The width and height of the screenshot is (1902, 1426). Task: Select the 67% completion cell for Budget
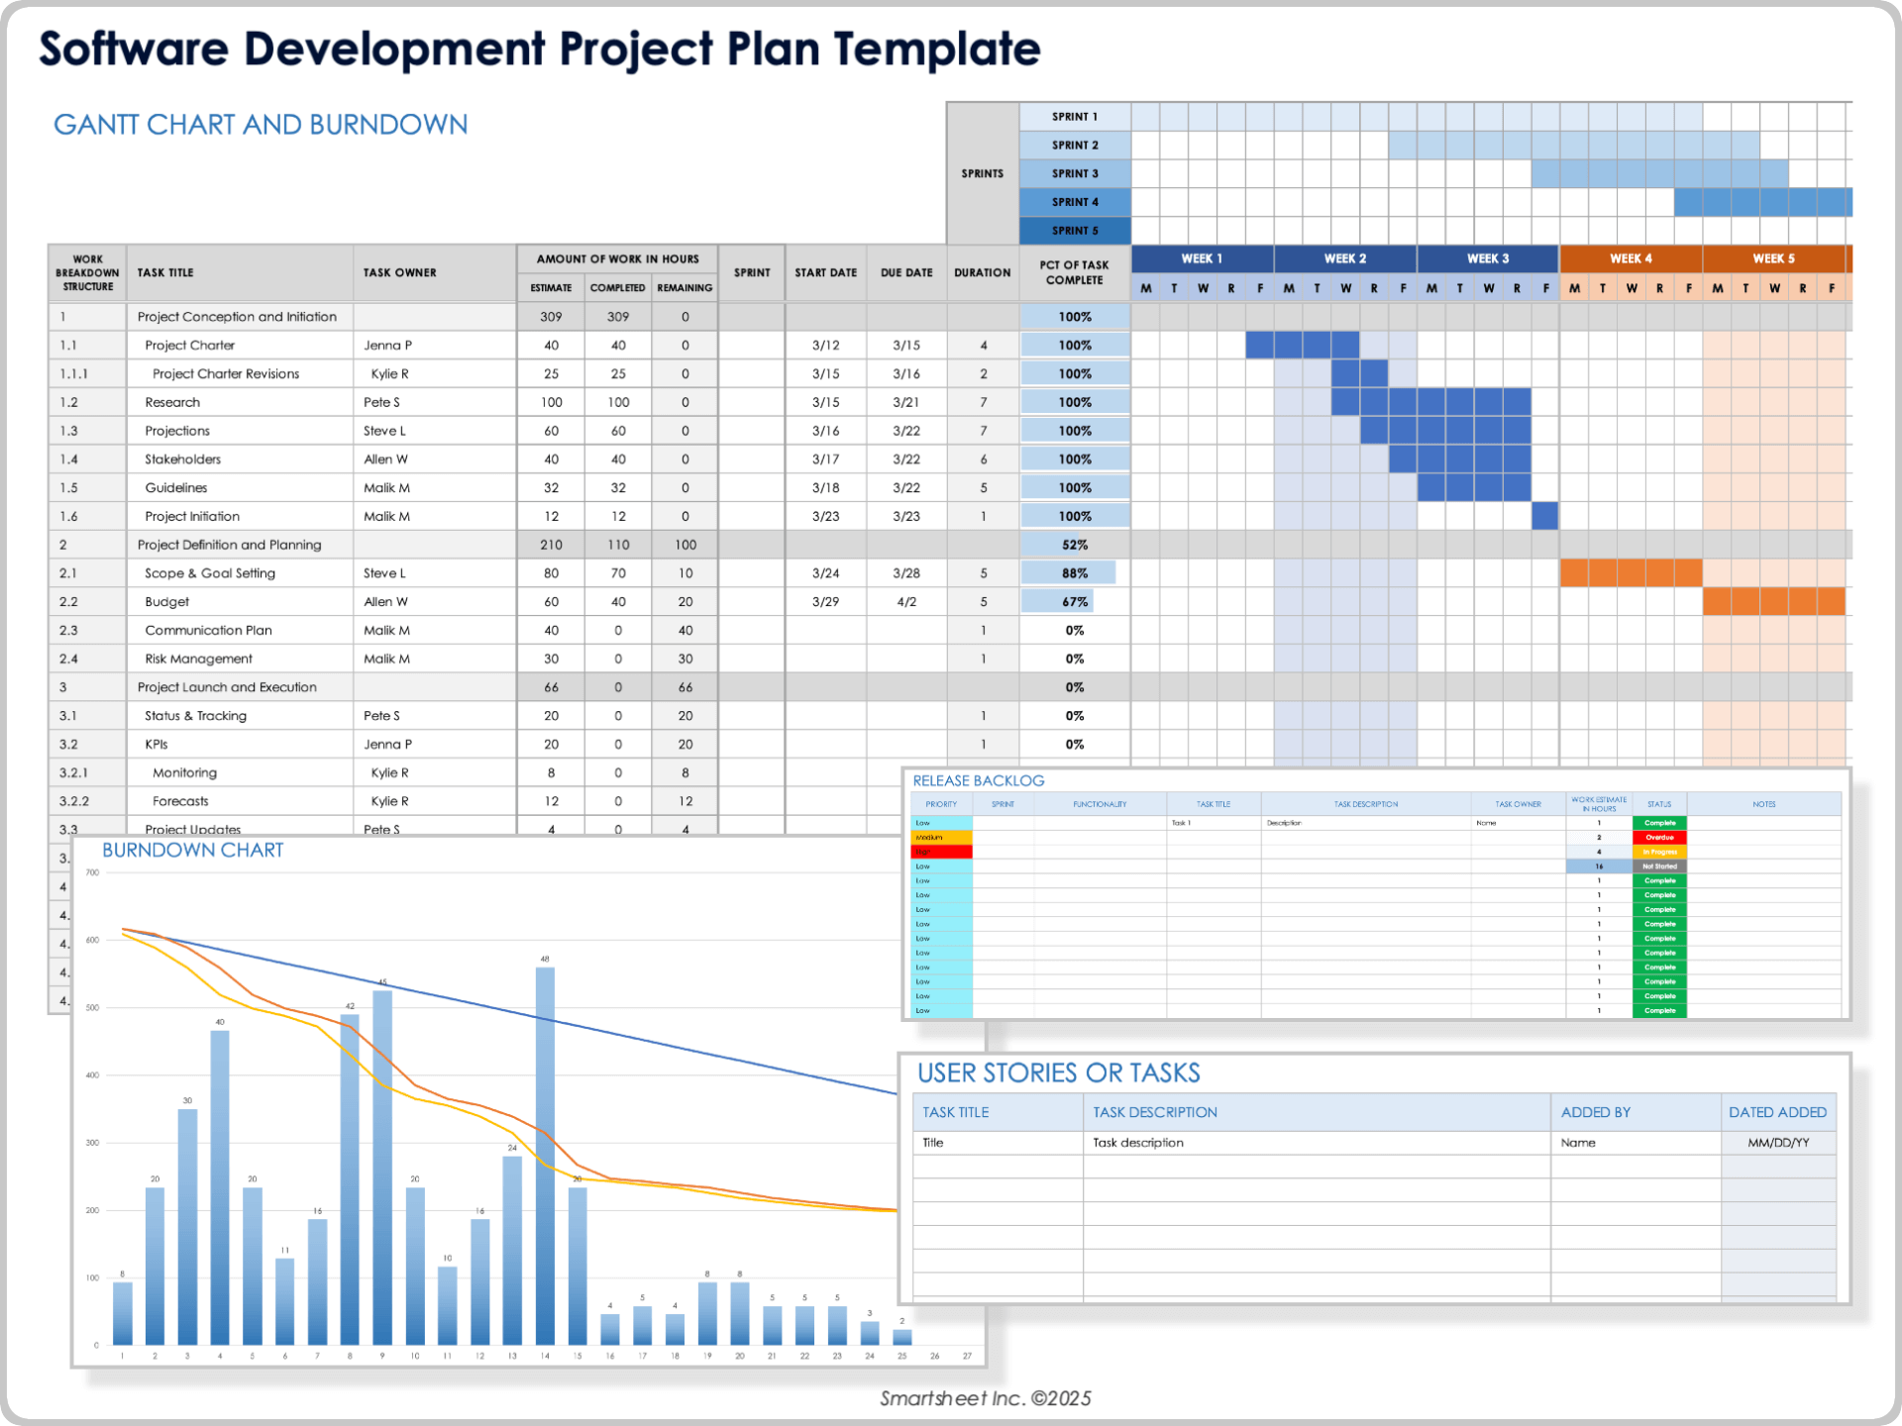[1075, 601]
